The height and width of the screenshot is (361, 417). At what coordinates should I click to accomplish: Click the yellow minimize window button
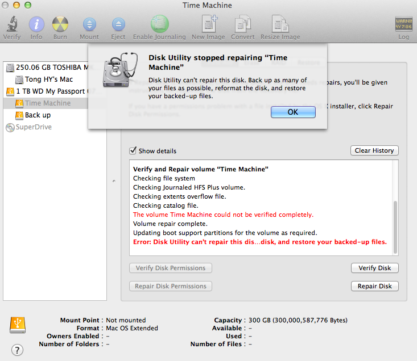click(x=16, y=5)
